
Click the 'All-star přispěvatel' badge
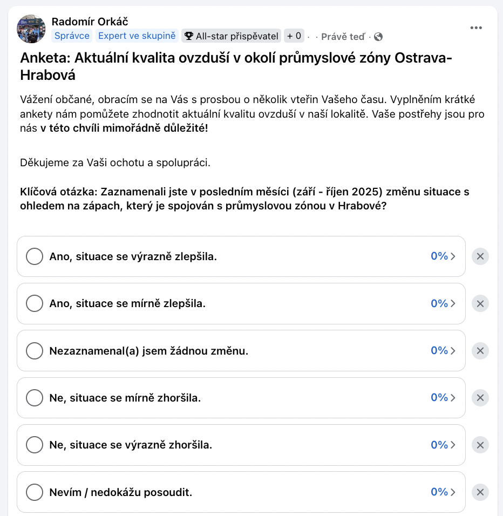click(232, 36)
